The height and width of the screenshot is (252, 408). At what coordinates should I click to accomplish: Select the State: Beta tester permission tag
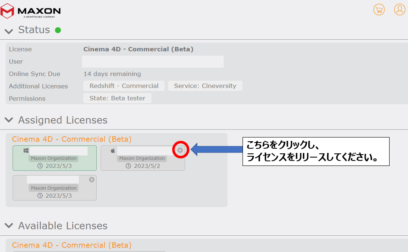(117, 98)
